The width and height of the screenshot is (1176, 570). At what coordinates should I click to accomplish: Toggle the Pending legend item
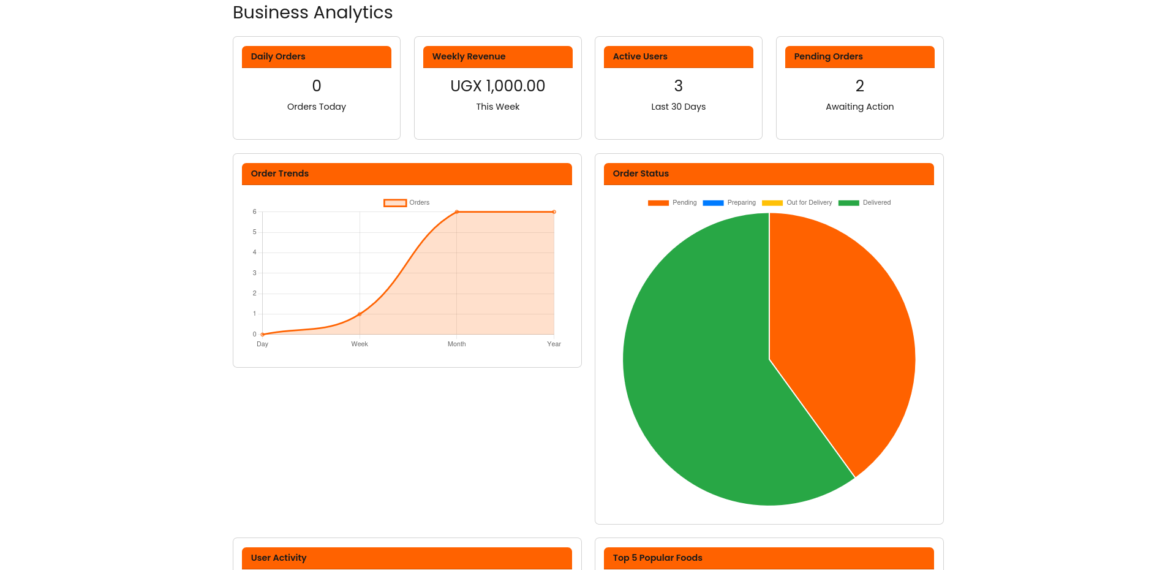[x=672, y=203]
